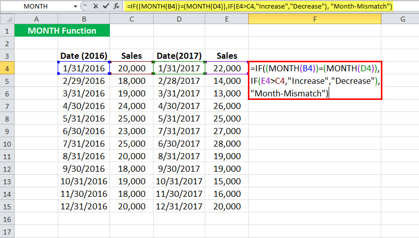Select cell with date 10/31/2016

click(x=84, y=181)
